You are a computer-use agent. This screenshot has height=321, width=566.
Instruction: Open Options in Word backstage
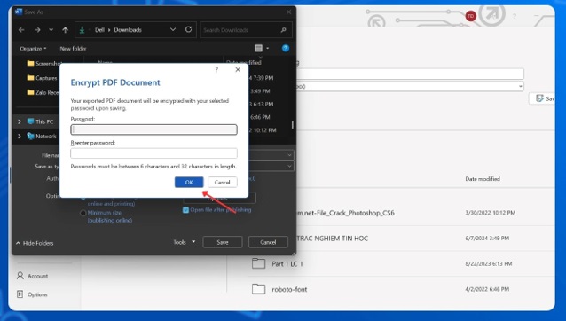33,294
